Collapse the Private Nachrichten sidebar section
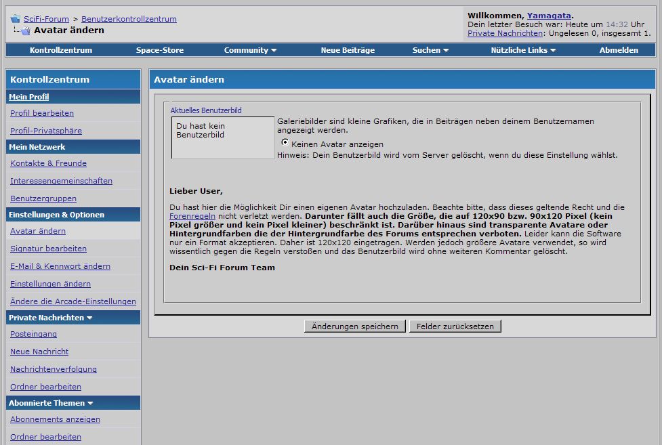 (89, 318)
